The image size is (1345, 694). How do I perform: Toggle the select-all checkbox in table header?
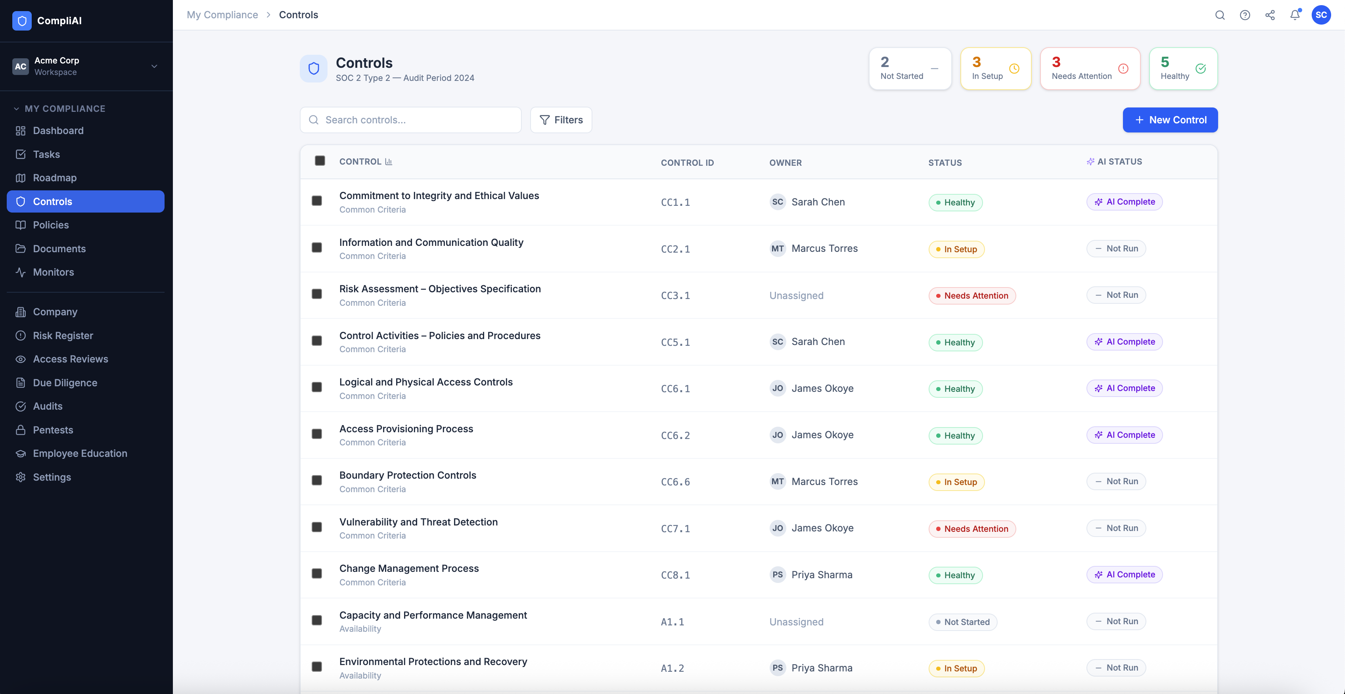pyautogui.click(x=320, y=161)
